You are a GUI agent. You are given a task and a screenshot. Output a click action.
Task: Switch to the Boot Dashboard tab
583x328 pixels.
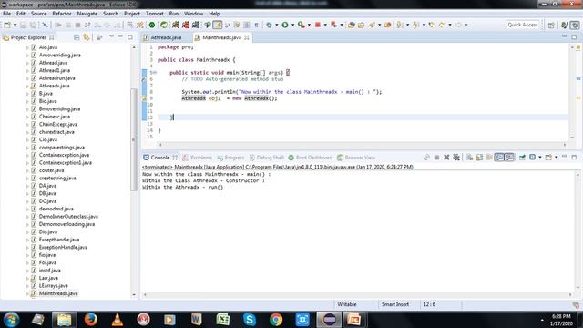pos(311,158)
